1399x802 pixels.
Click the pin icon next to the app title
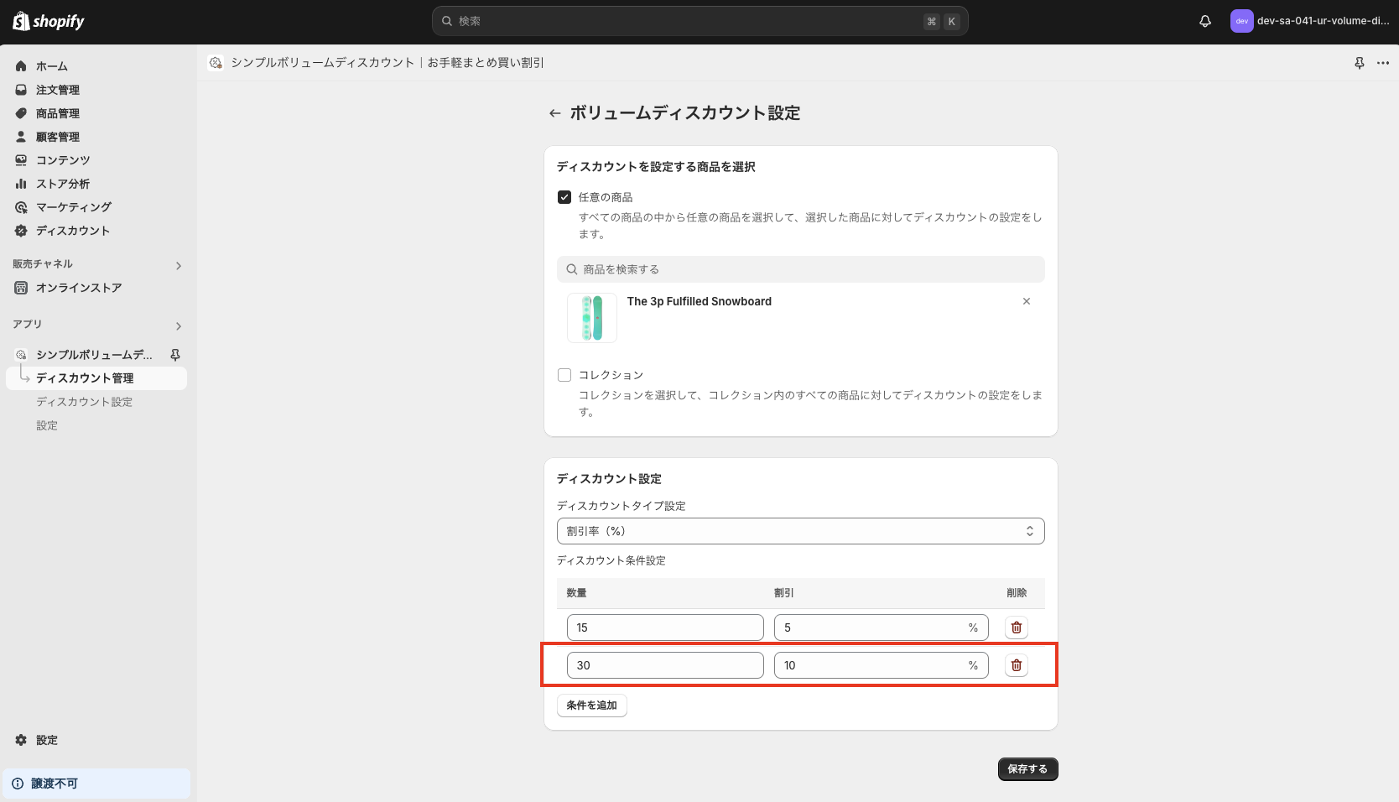(1359, 62)
